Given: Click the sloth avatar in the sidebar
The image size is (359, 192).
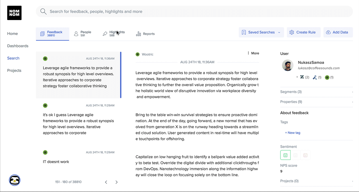Looking at the screenshot, I should [15, 180].
